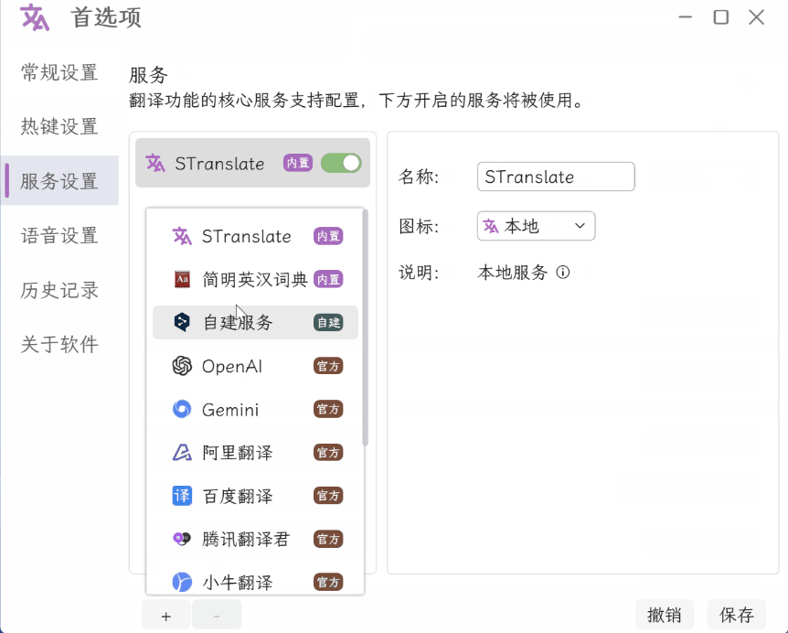Click the 官方 badge of 百度翻译
The height and width of the screenshot is (633, 788).
(328, 496)
